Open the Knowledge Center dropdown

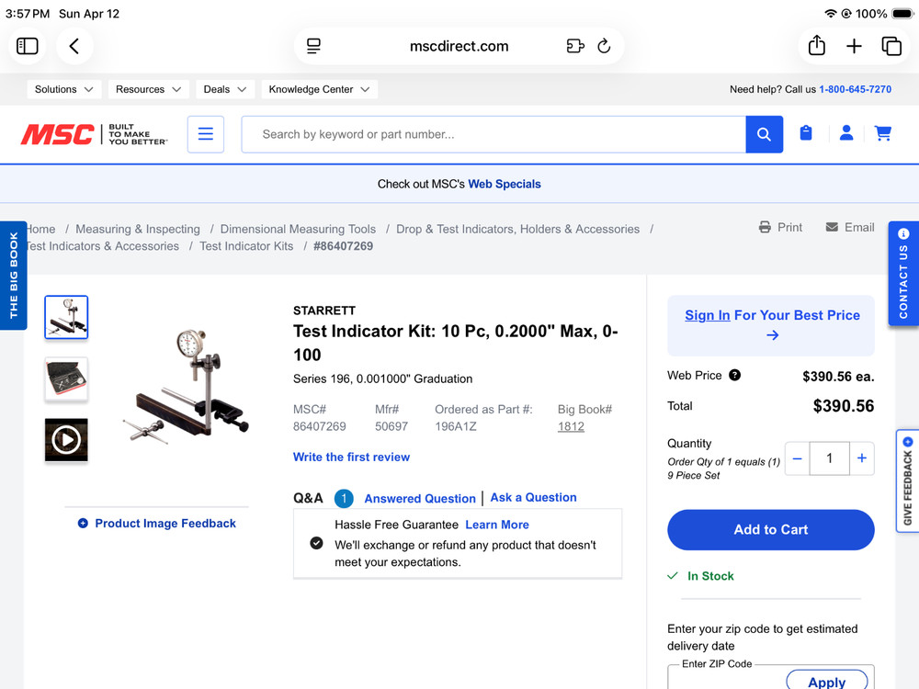coord(319,89)
